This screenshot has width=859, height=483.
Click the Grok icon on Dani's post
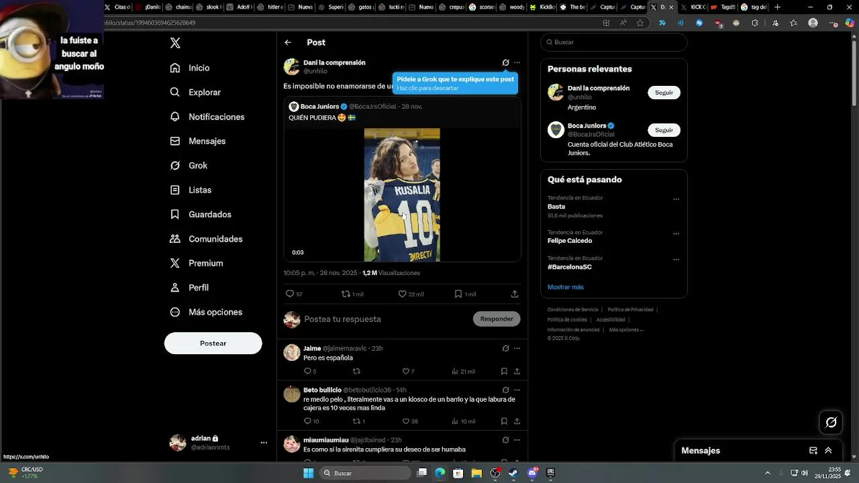tap(505, 62)
